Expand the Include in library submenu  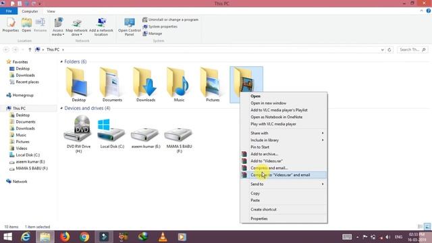[x=283, y=140]
